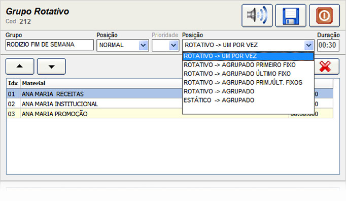Edit the Grupo field RODIZIO FIM DE SEMANA

50,45
